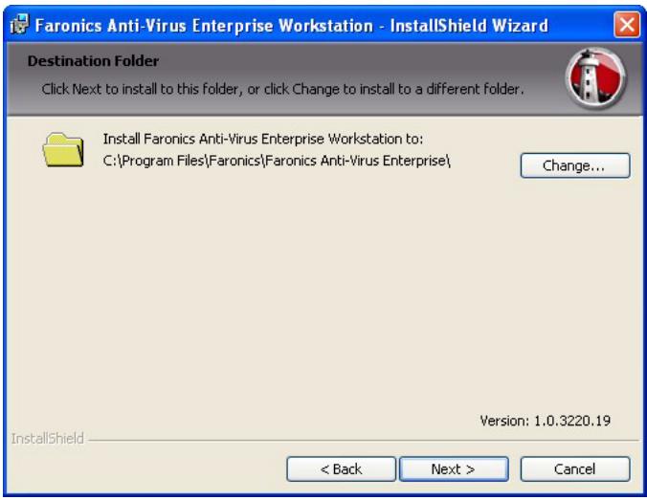
Task: Close the InstallShield Wizard window
Action: (626, 25)
